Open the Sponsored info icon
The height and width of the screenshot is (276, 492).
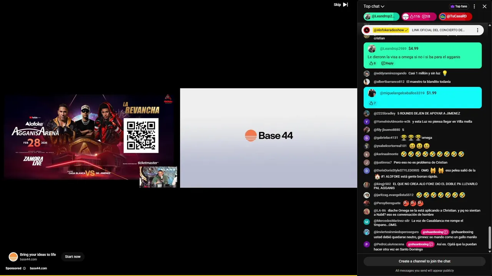coord(24,268)
